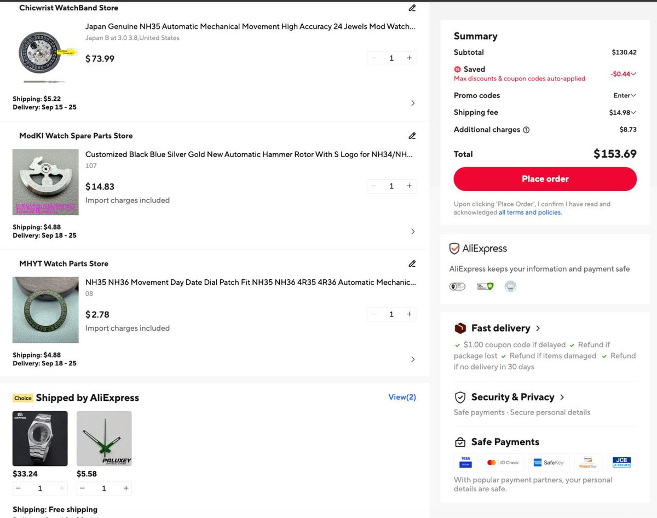Decrease quantity of the NH35 movement item
The image size is (657, 518).
click(x=374, y=58)
